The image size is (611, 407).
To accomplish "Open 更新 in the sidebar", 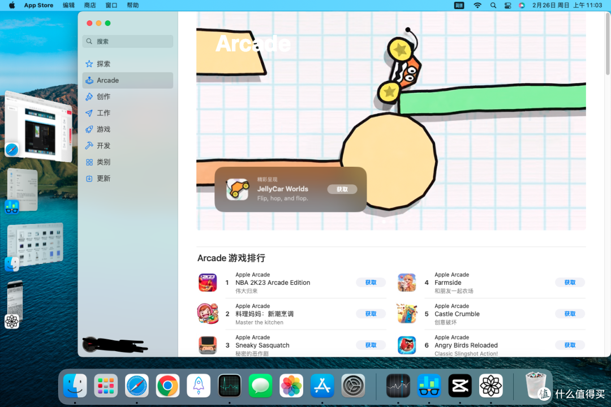I will (128, 179).
